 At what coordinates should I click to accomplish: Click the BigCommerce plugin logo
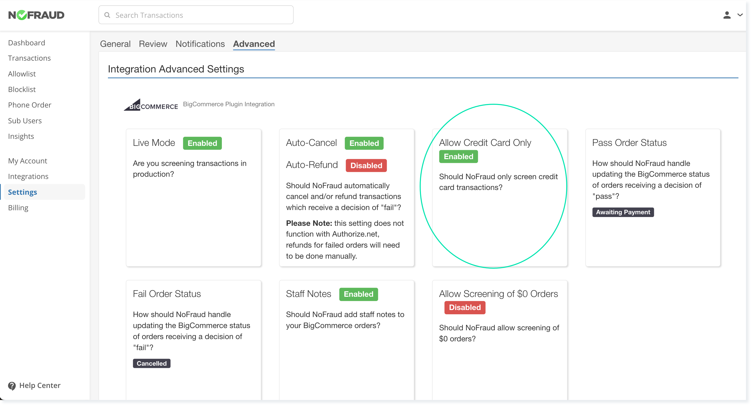coord(150,104)
